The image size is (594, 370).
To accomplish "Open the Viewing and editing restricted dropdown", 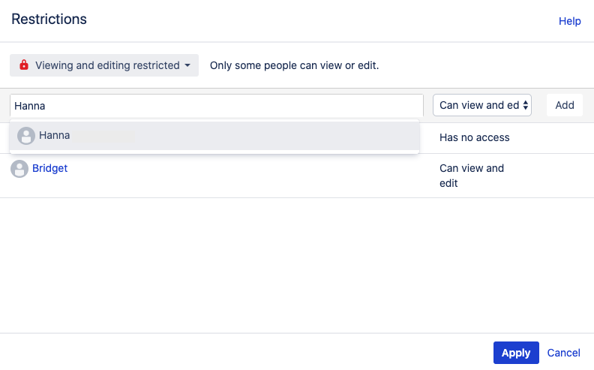I will click(104, 65).
